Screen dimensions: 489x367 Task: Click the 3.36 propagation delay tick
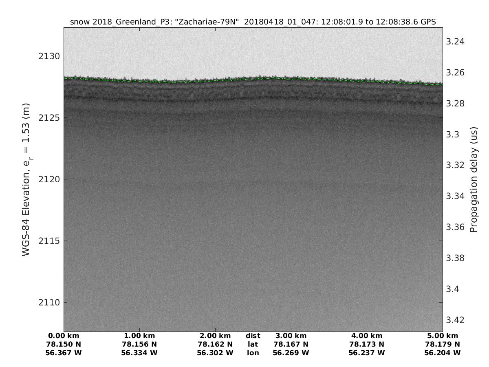coord(456,227)
